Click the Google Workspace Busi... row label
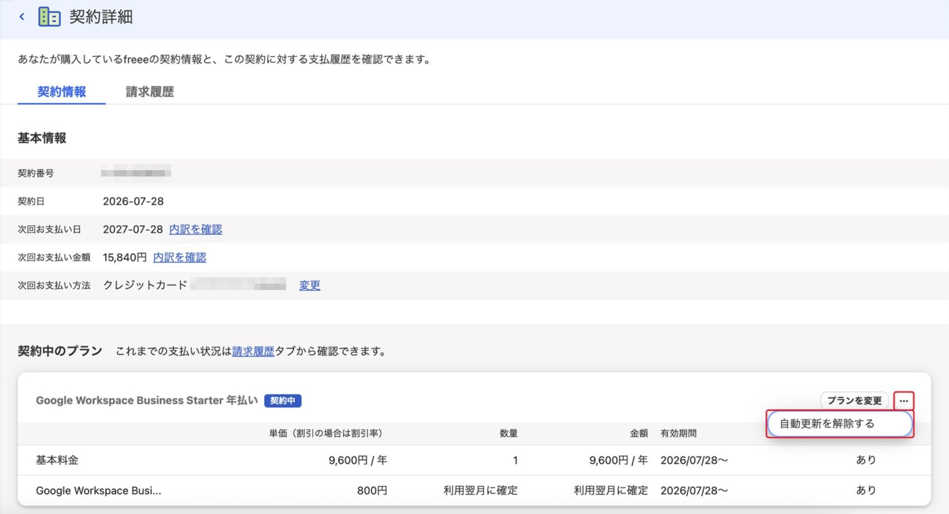Viewport: 949px width, 514px height. pyautogui.click(x=99, y=490)
